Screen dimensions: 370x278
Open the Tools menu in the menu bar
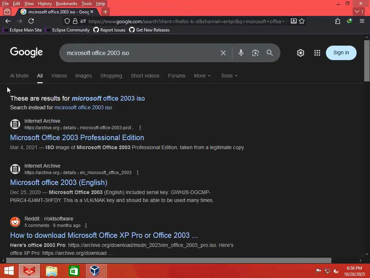coord(87,4)
